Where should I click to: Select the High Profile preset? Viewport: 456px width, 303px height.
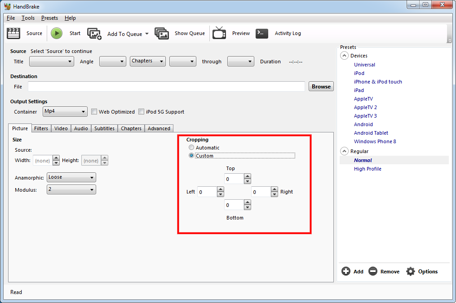pyautogui.click(x=367, y=169)
